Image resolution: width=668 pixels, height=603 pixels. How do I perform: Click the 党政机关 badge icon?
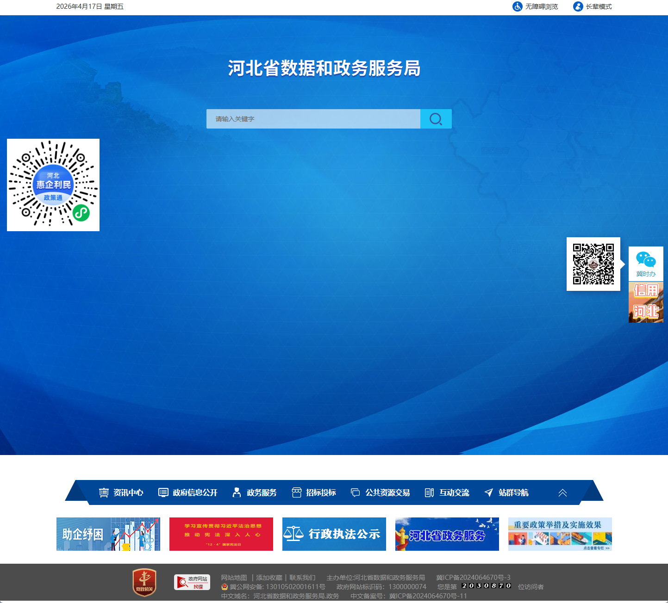(144, 583)
